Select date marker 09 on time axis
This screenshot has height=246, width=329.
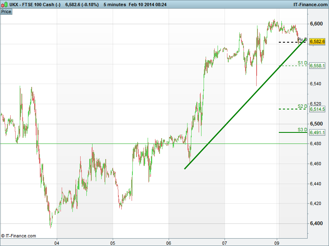click(x=277, y=242)
